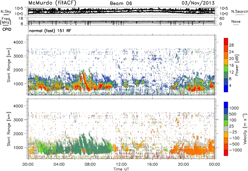Click the '4000' tick on the power plot axis
Screen dimensions: 248x171
pyautogui.click(x=18, y=42)
